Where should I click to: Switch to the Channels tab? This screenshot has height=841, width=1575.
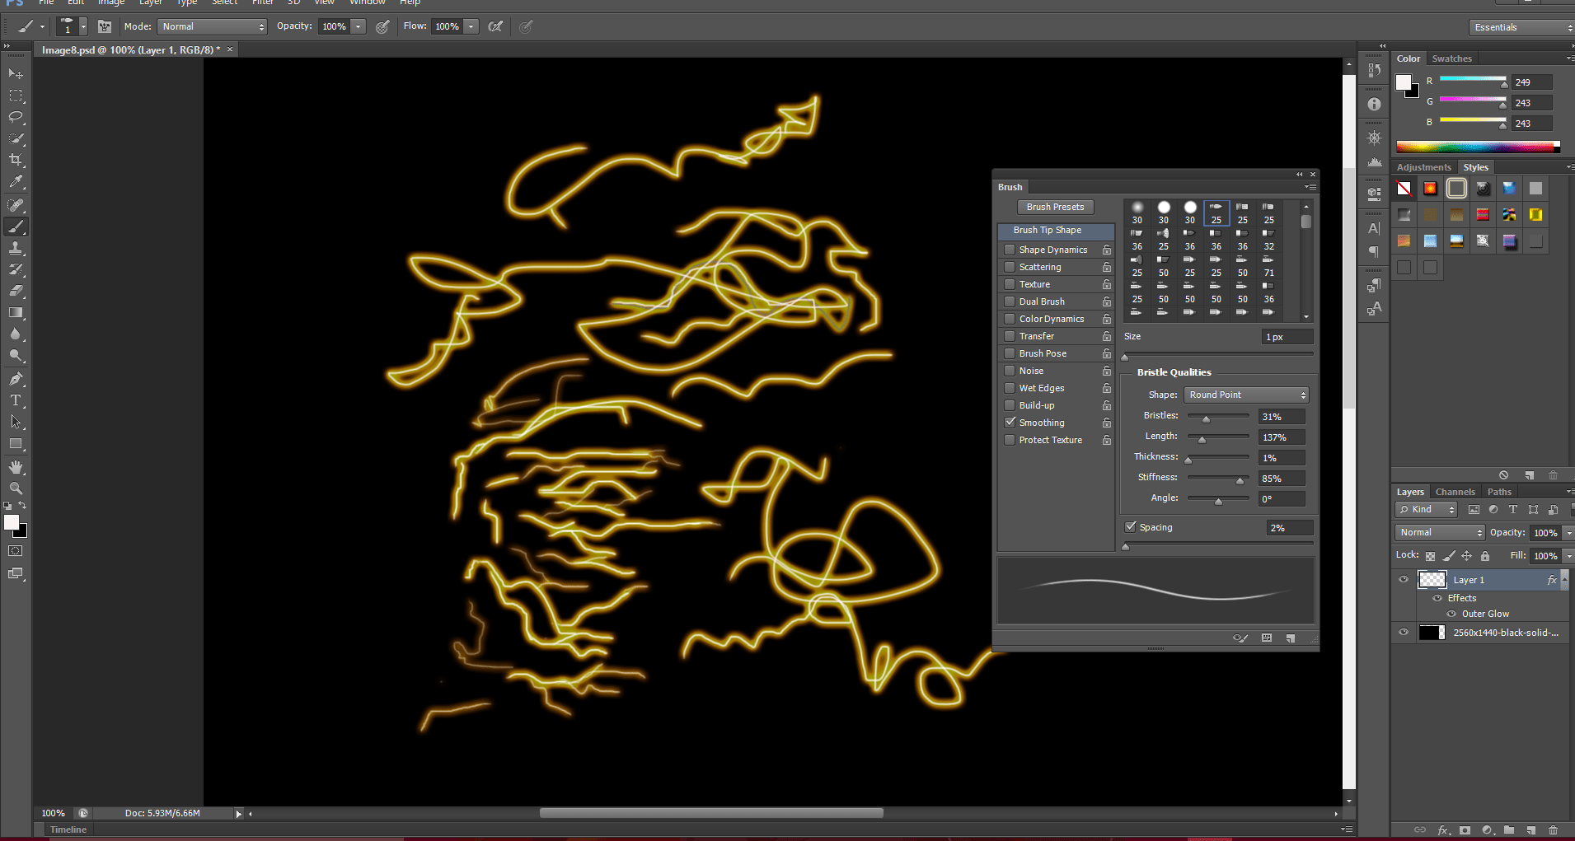(x=1455, y=491)
